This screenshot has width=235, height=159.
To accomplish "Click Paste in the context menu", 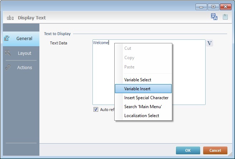I will click(129, 67).
